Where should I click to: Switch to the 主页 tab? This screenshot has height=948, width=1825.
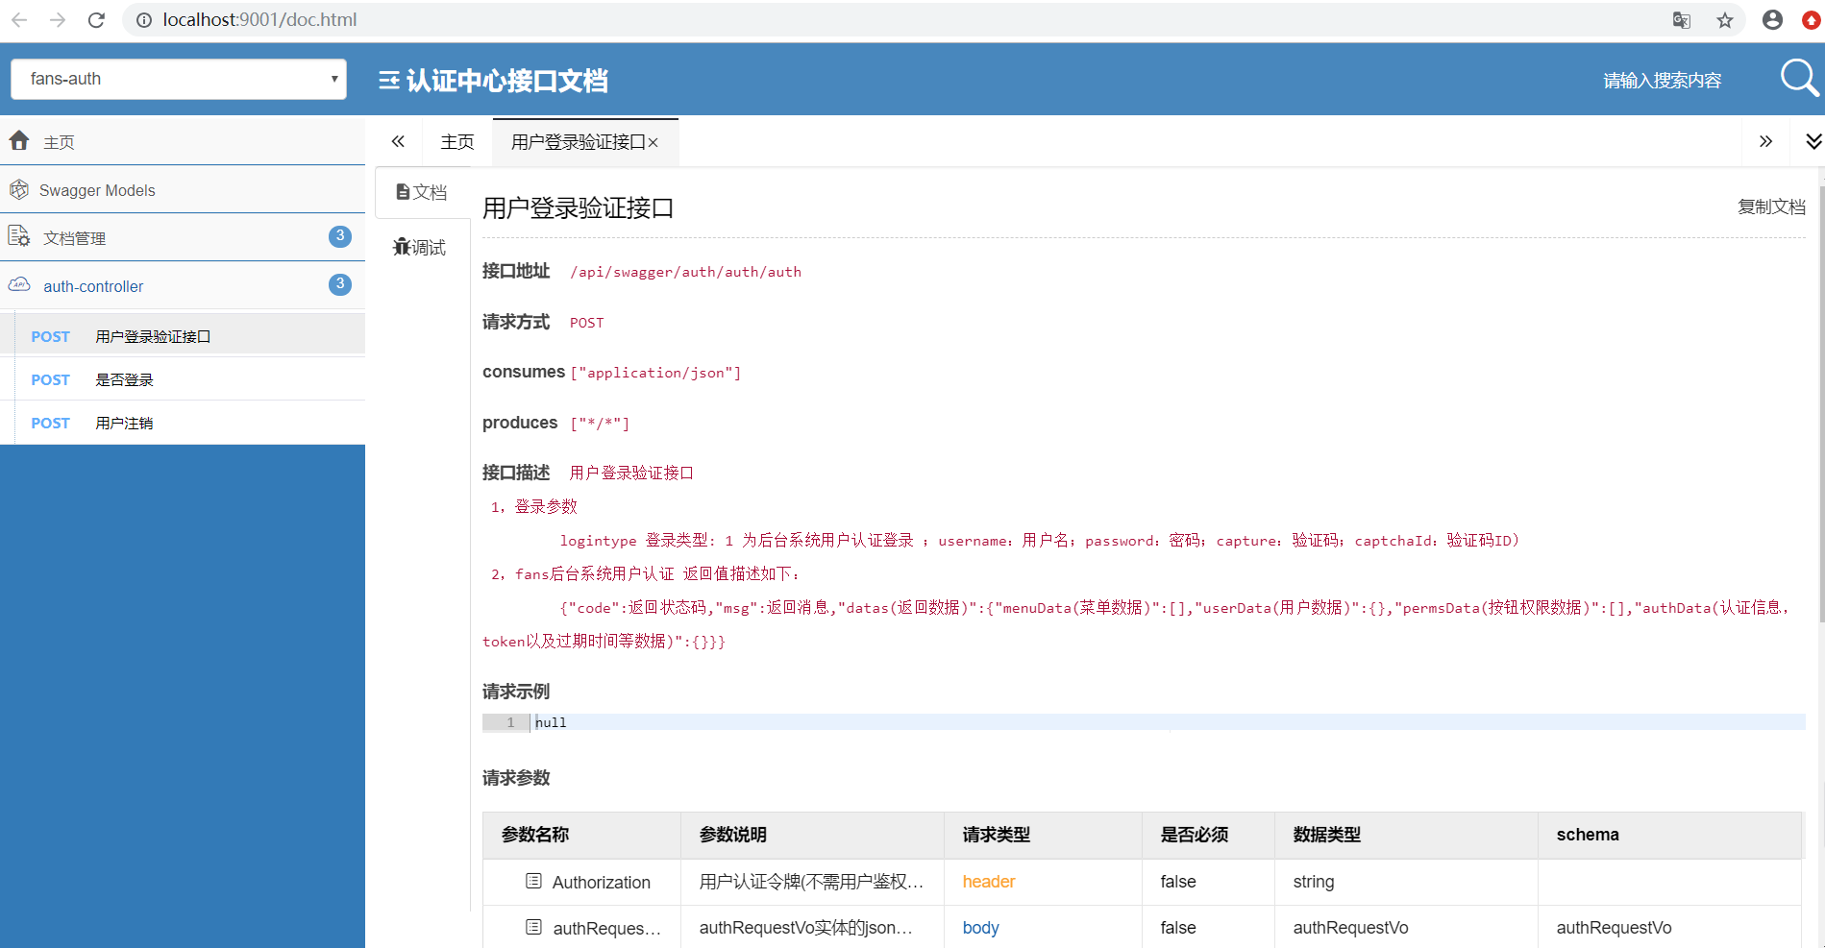point(457,142)
